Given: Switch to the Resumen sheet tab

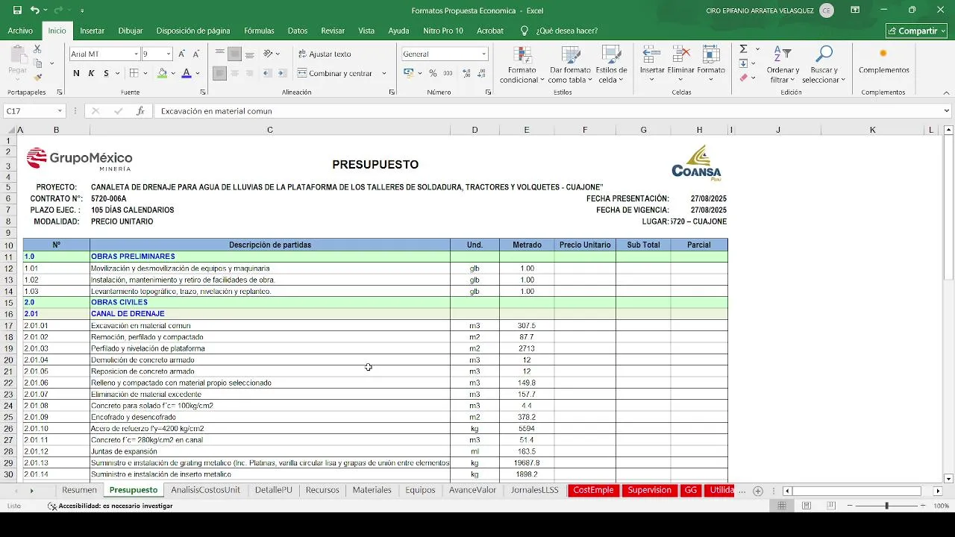Looking at the screenshot, I should [x=79, y=490].
